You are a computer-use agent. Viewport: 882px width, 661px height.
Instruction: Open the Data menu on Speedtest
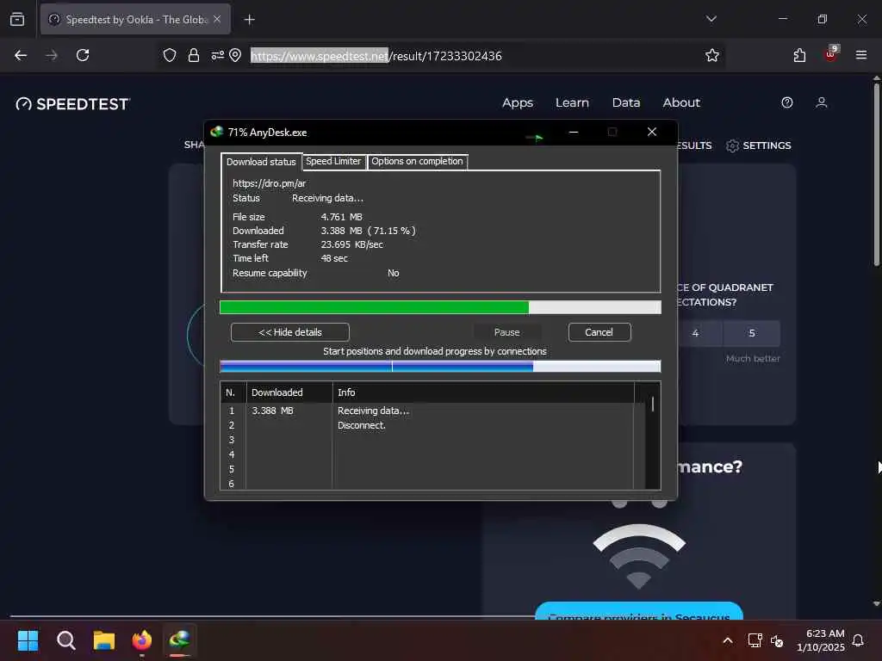(626, 103)
